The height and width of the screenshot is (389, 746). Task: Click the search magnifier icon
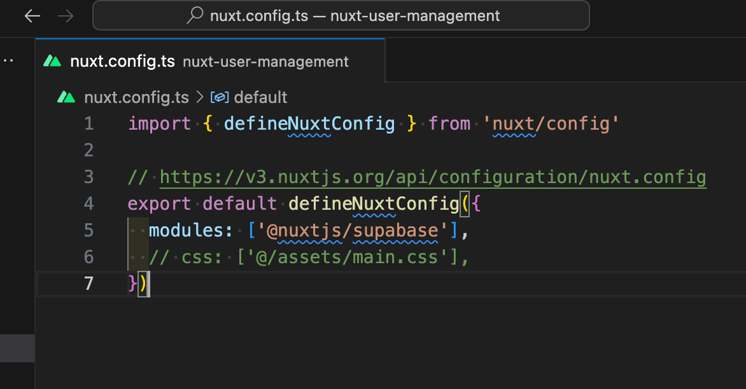(195, 15)
